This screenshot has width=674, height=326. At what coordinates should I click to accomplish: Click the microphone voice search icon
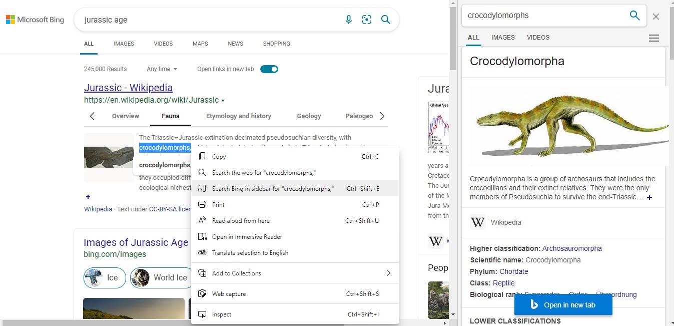pyautogui.click(x=349, y=20)
